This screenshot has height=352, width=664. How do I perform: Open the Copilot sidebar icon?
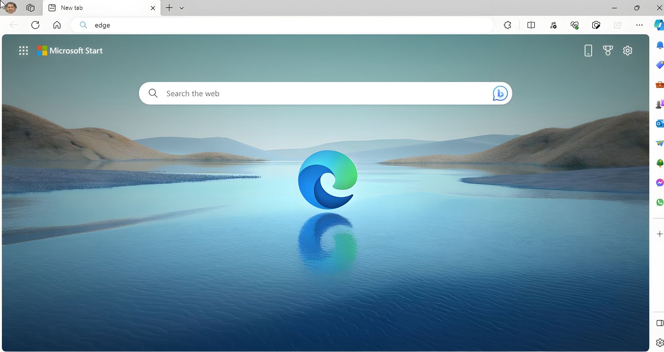(659, 25)
